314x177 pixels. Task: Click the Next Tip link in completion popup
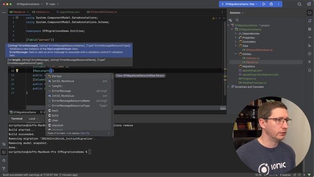coord(85,133)
